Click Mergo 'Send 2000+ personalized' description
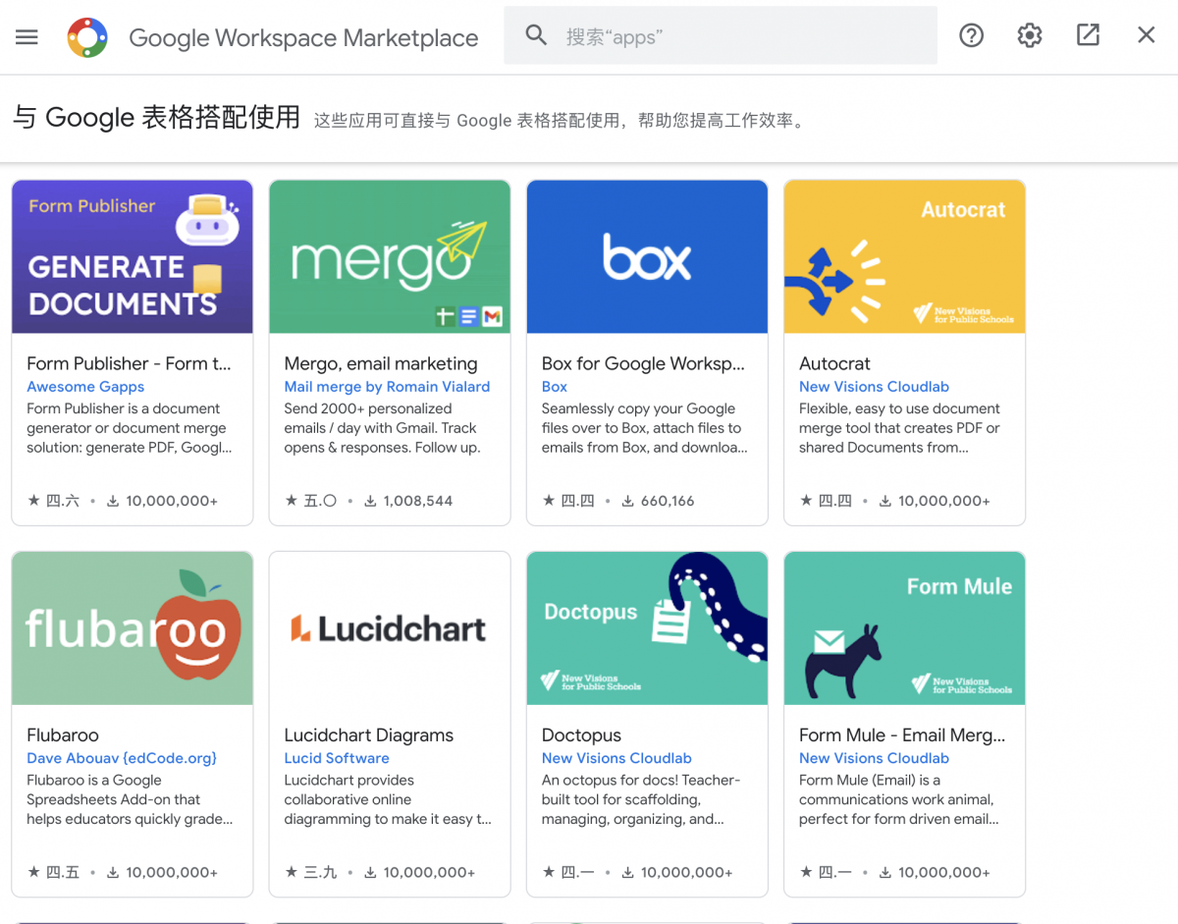The image size is (1178, 924). click(382, 428)
